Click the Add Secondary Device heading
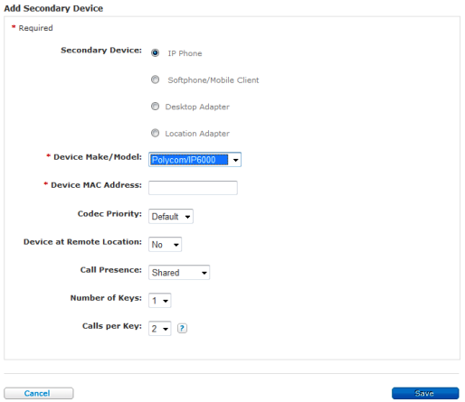 53,8
